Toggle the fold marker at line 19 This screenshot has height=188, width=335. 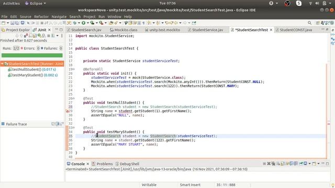(74, 69)
